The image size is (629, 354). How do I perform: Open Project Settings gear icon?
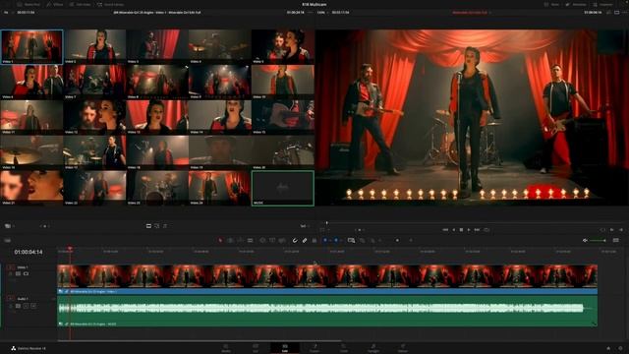pos(621,348)
